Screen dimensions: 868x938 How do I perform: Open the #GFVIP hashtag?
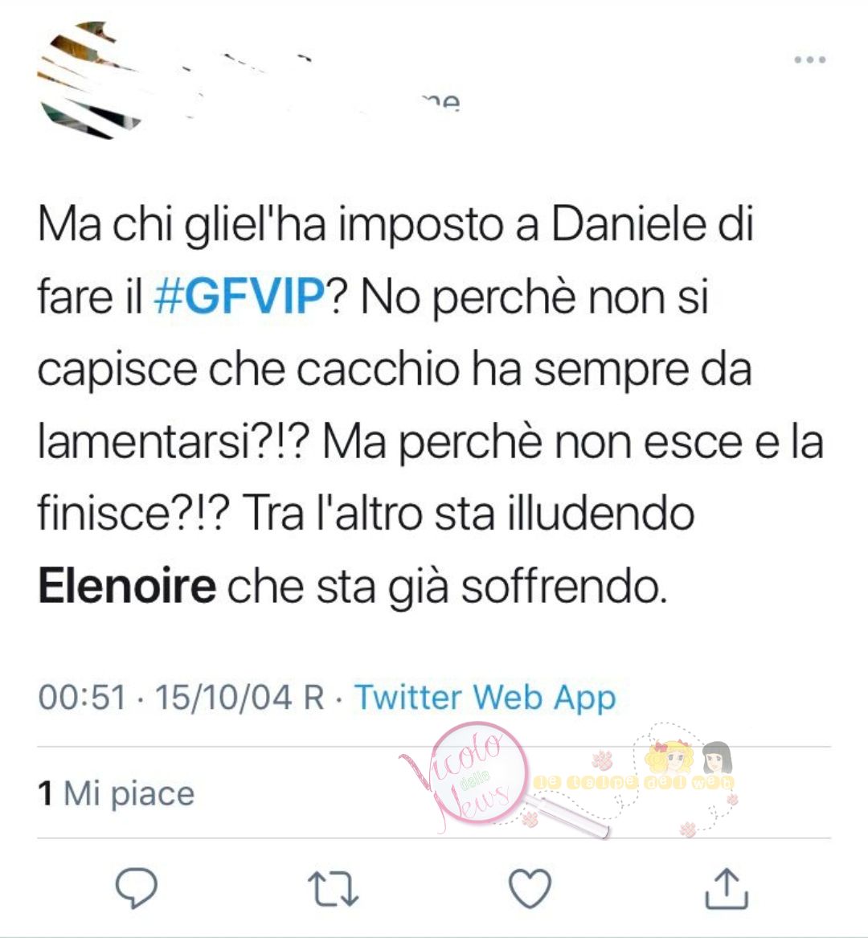coord(240,296)
